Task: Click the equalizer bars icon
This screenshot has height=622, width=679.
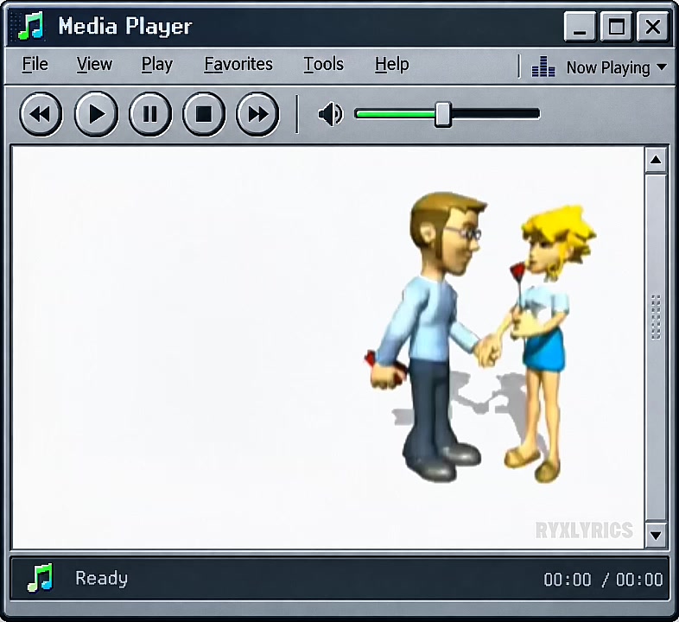Action: pyautogui.click(x=543, y=67)
